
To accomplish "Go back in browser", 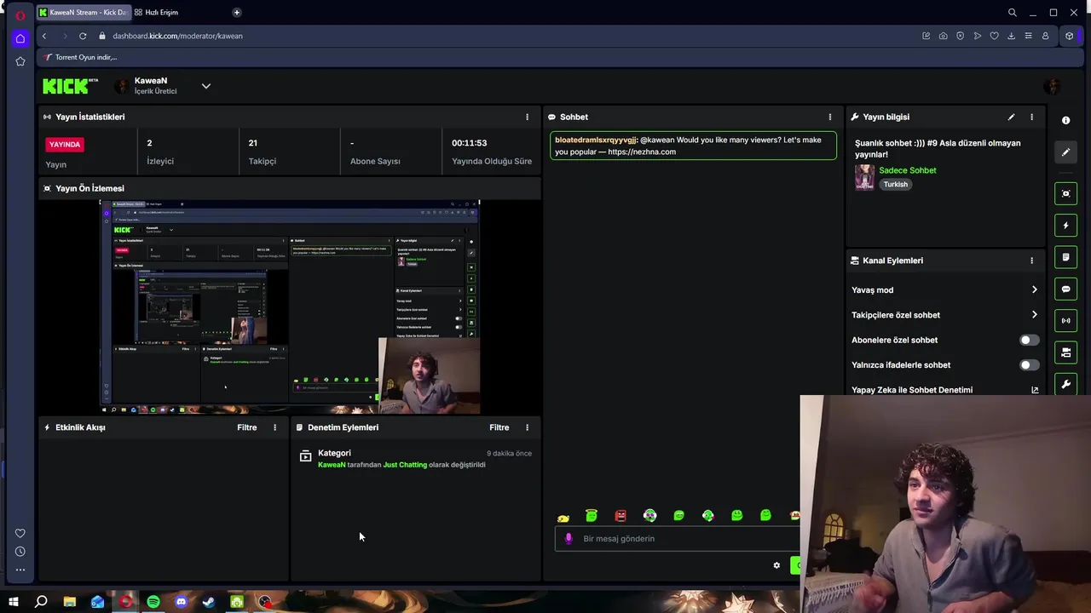I will click(44, 36).
